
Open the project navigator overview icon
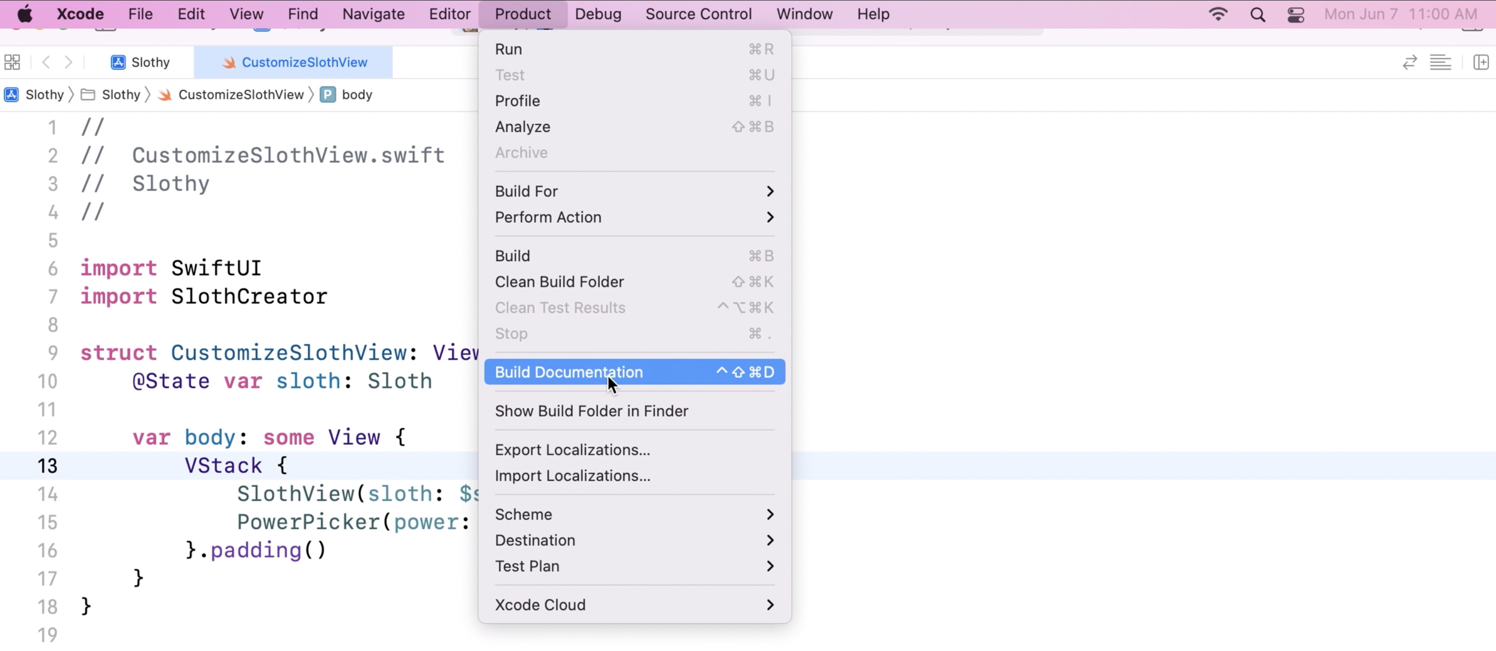[x=12, y=61]
